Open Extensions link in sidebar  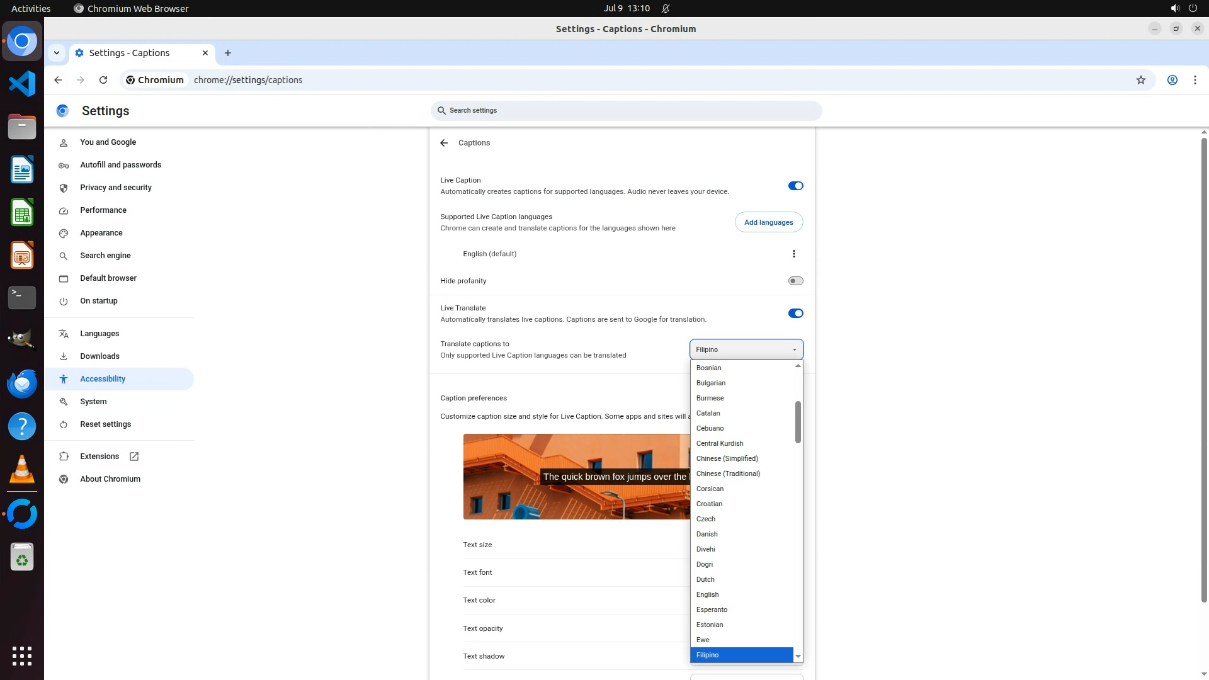99,456
